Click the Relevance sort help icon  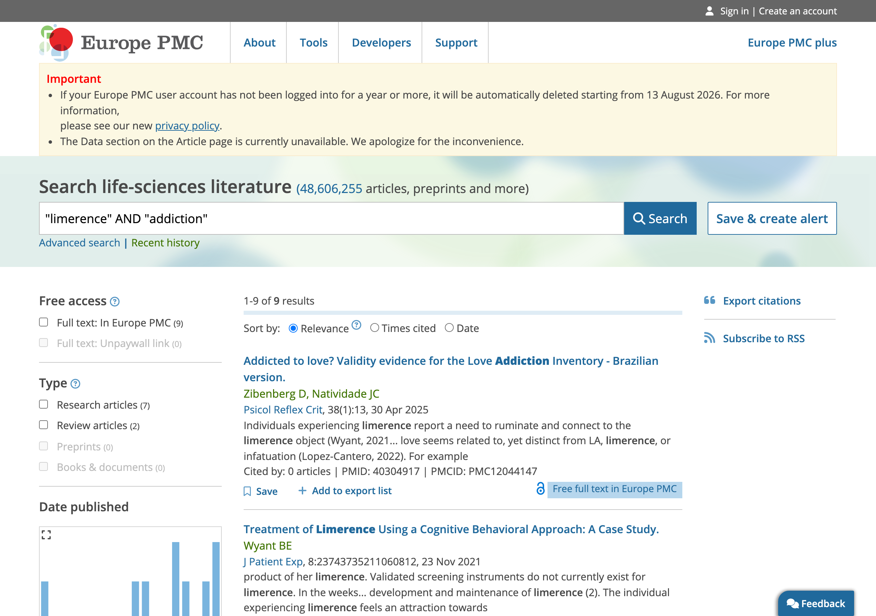point(356,325)
